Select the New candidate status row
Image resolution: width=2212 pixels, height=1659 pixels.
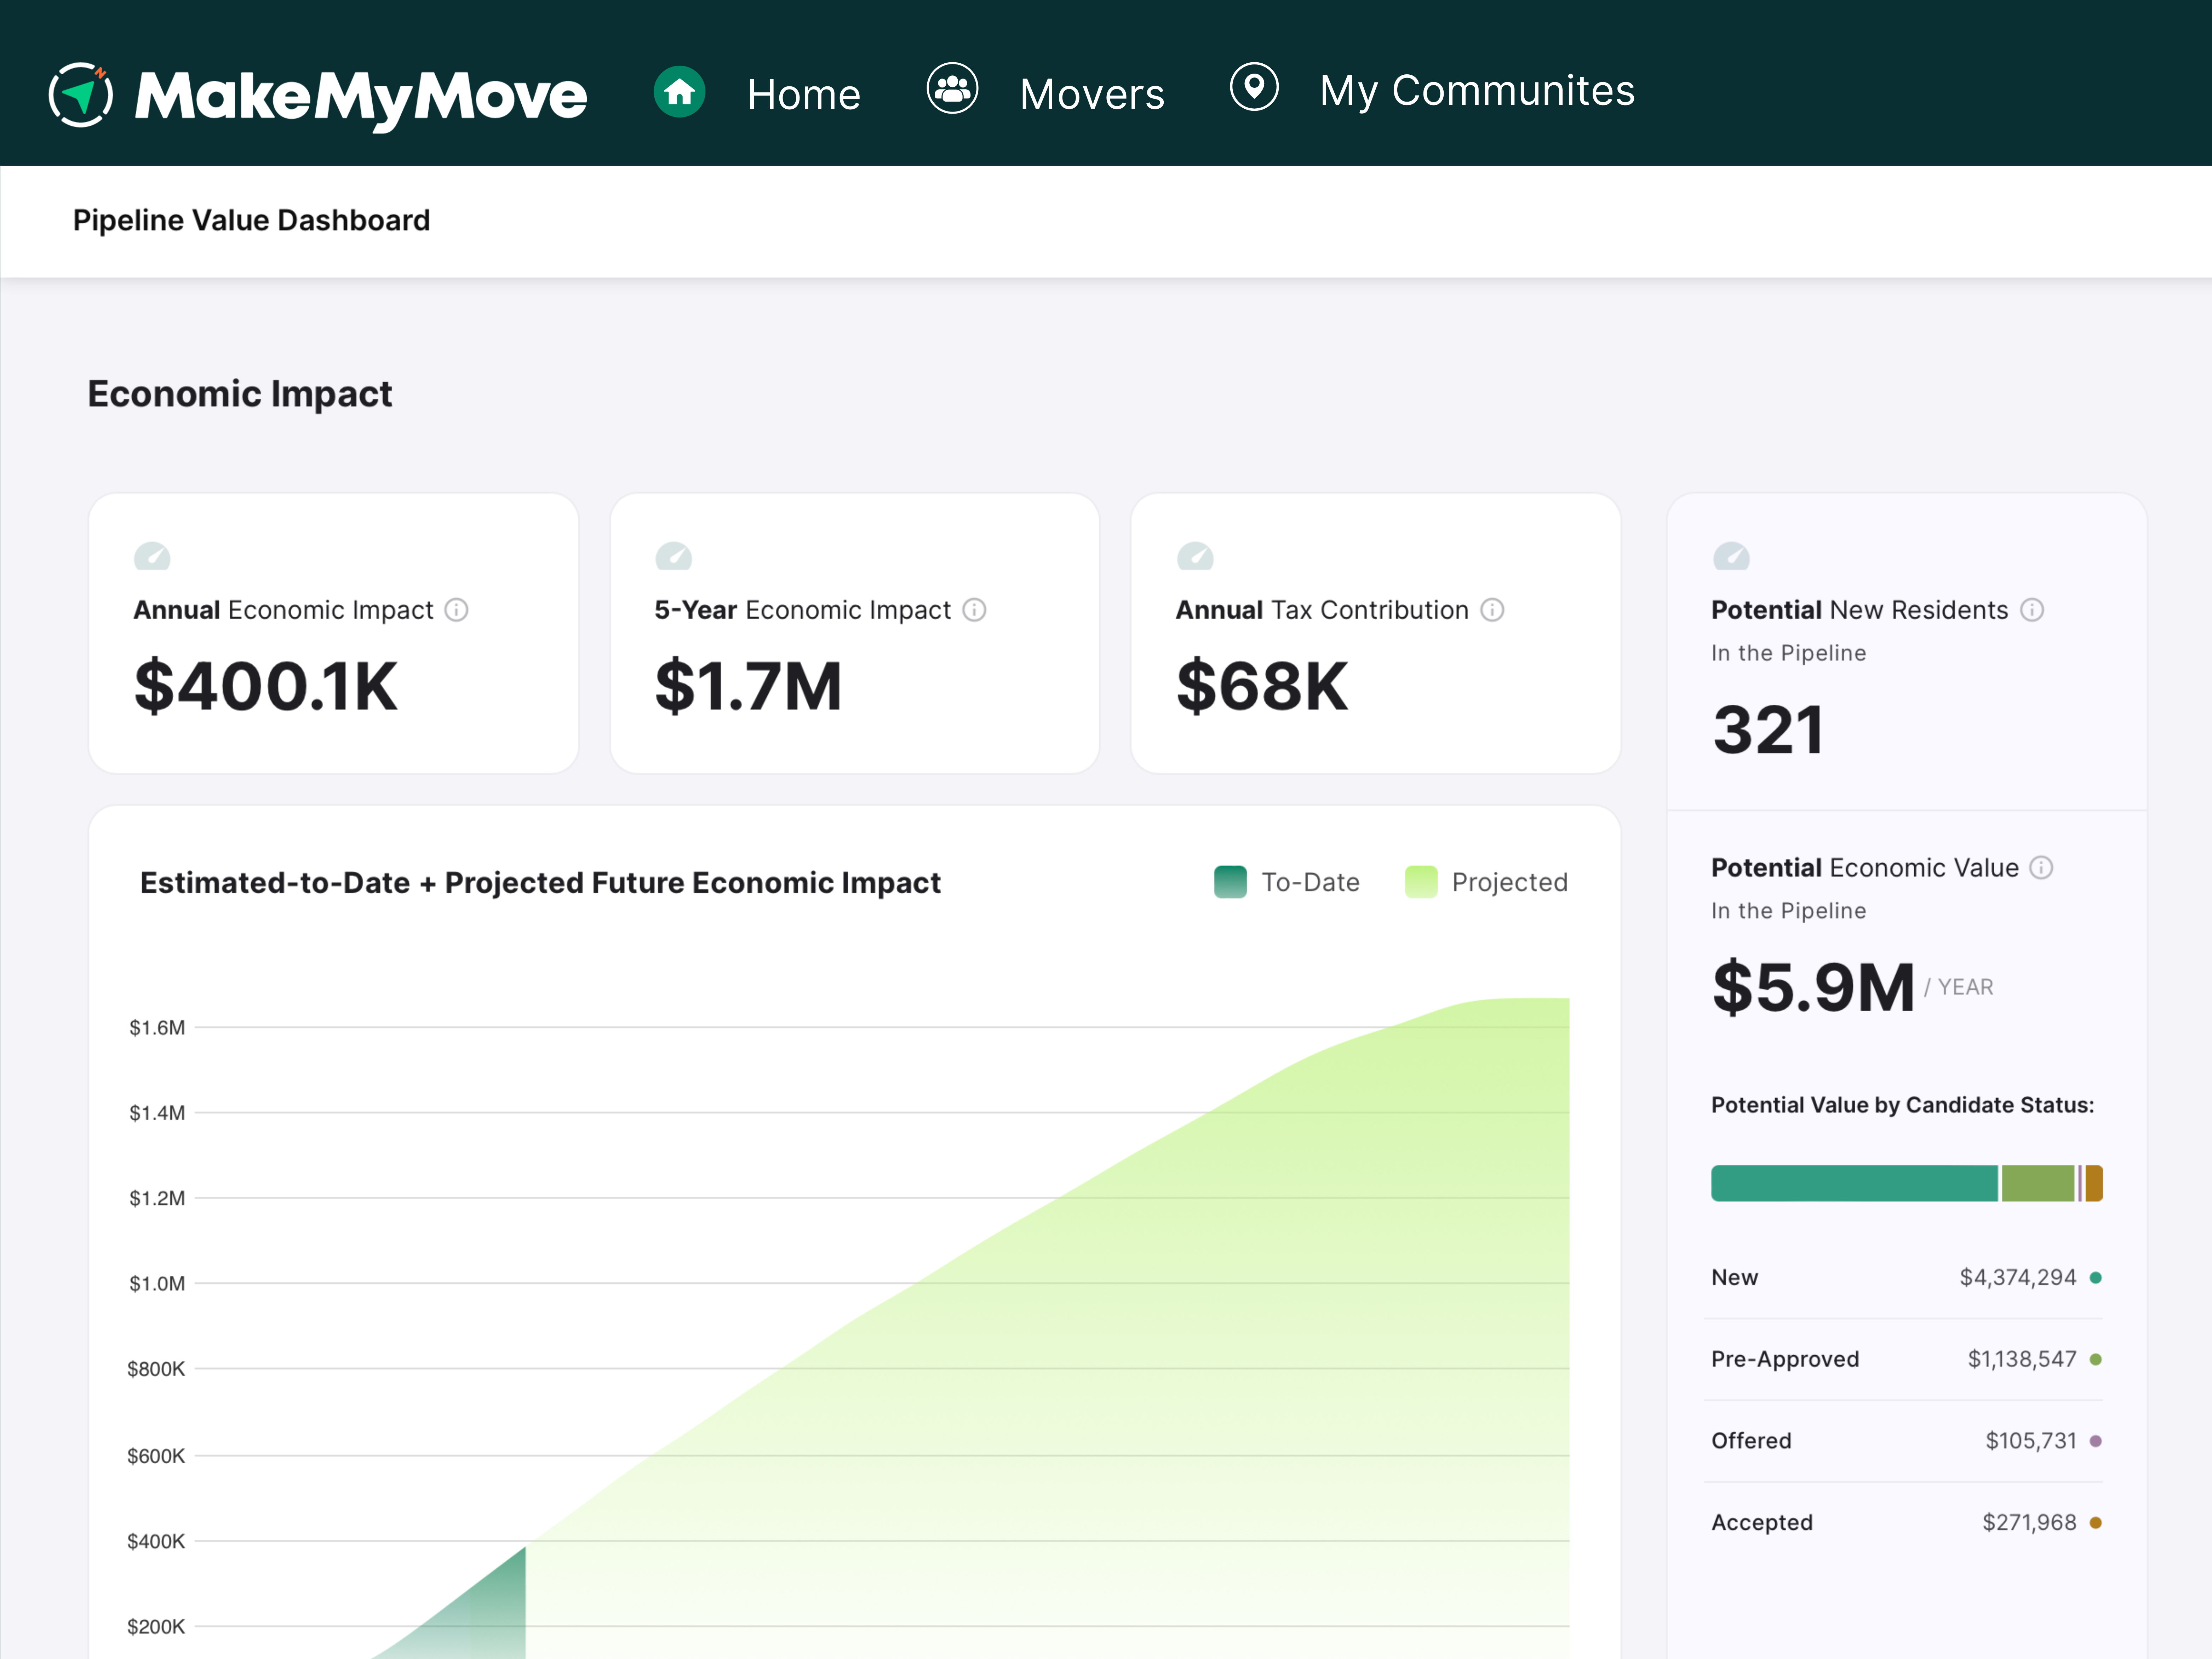click(1905, 1277)
